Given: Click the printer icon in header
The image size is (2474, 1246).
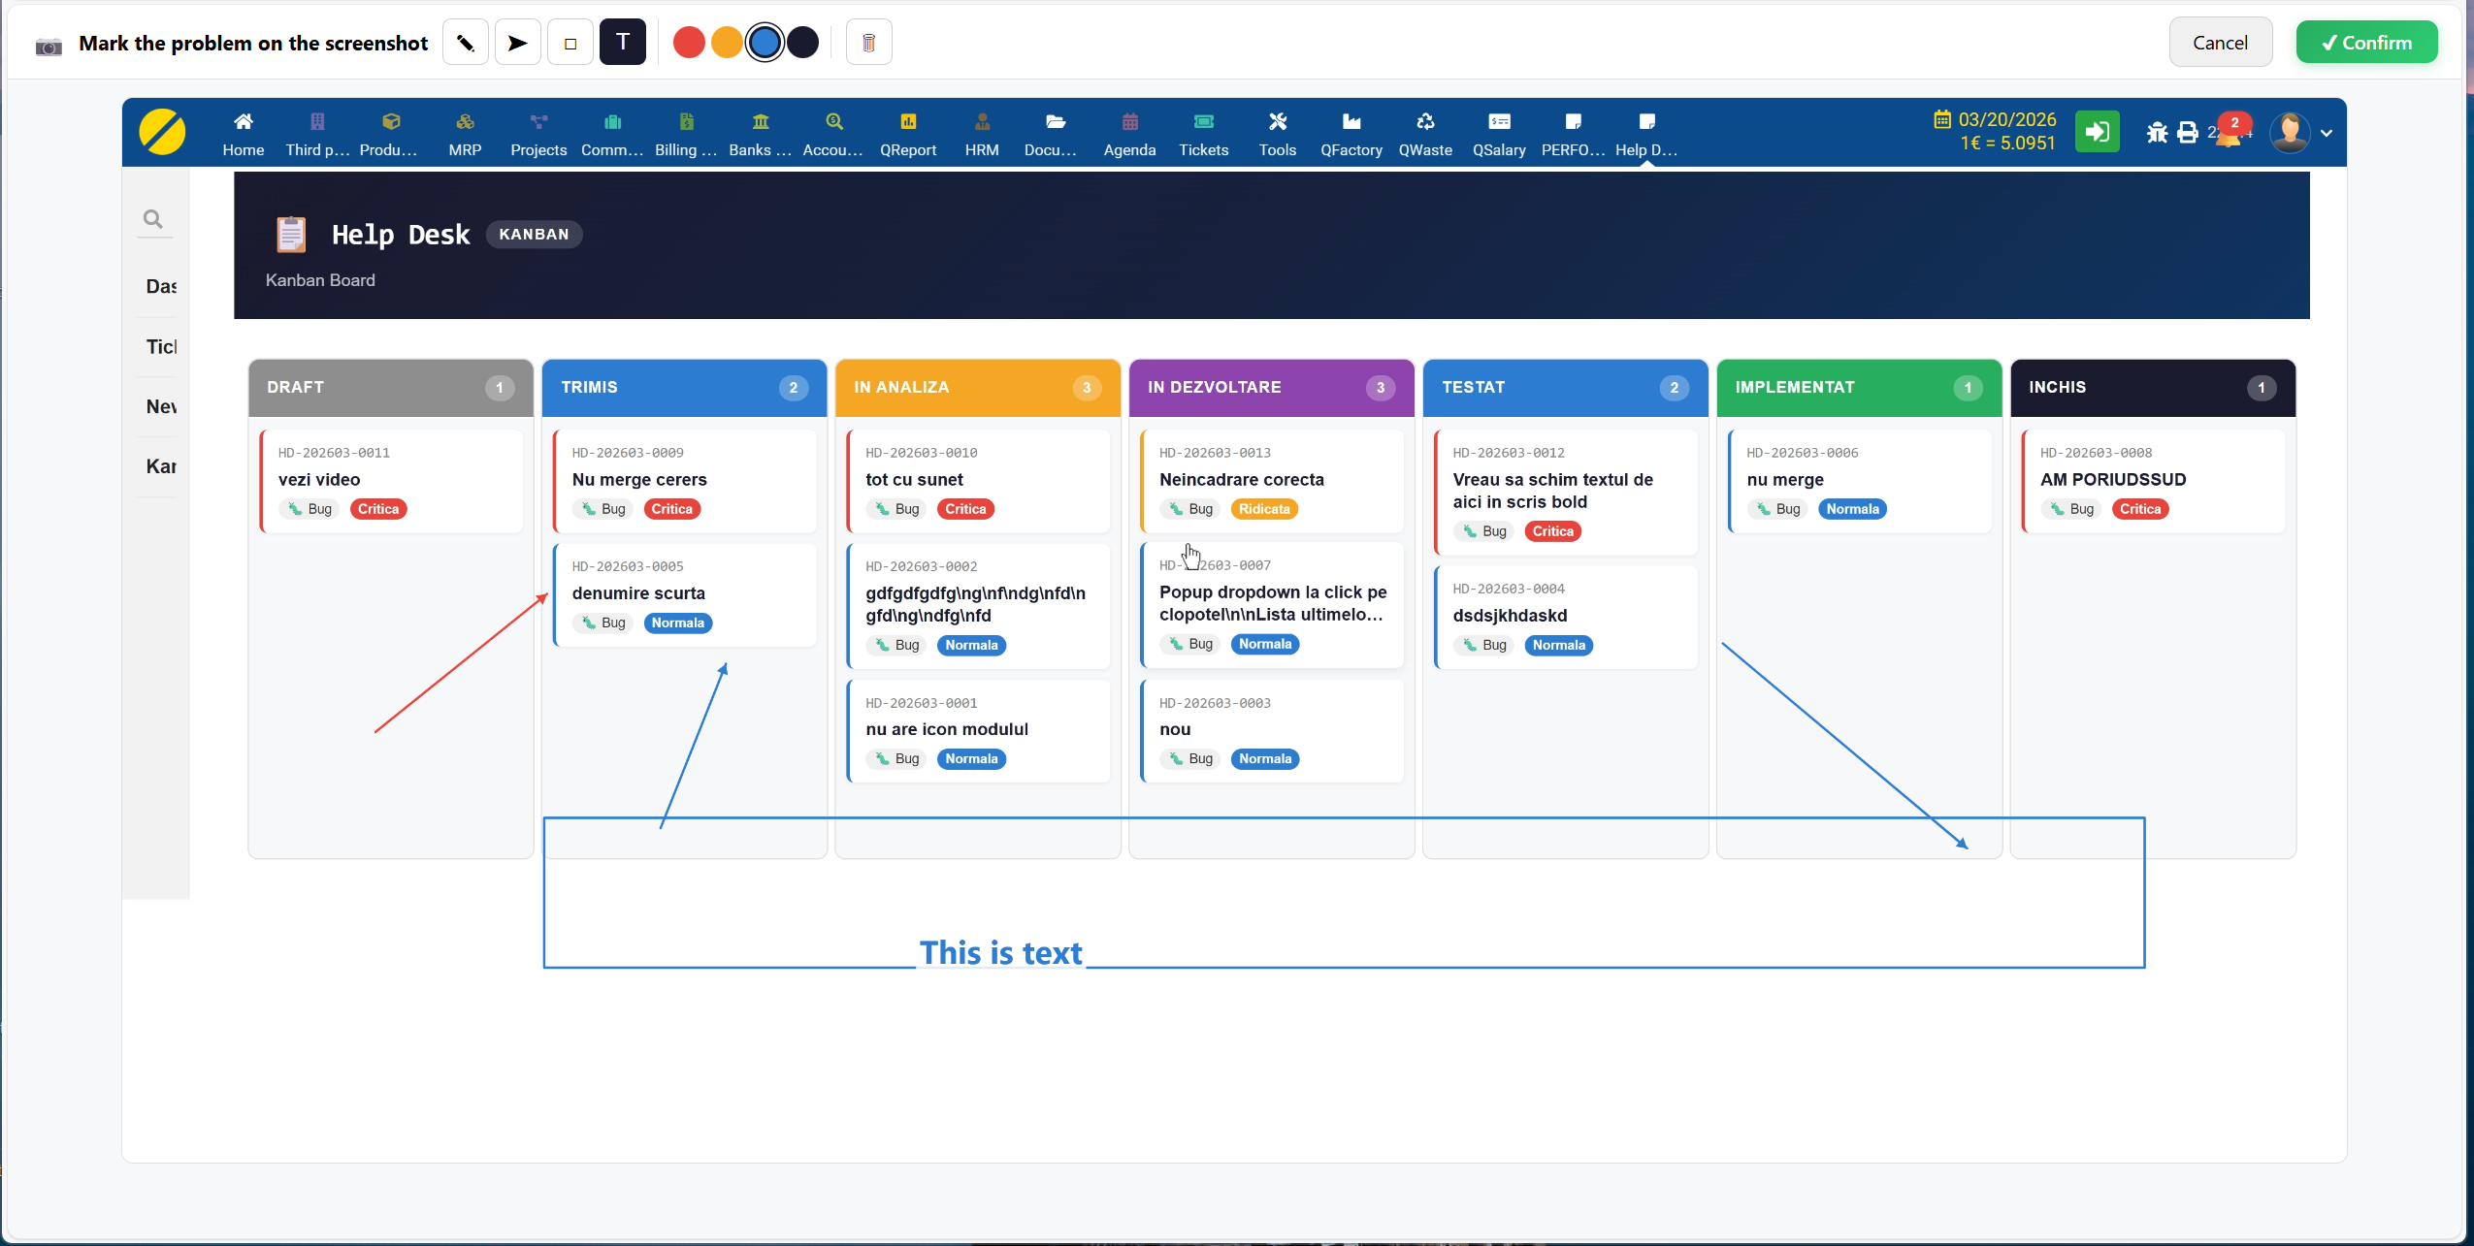Looking at the screenshot, I should point(2188,133).
